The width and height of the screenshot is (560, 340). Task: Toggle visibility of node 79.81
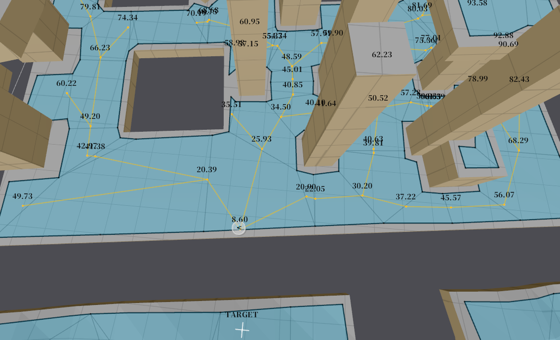pos(91,16)
